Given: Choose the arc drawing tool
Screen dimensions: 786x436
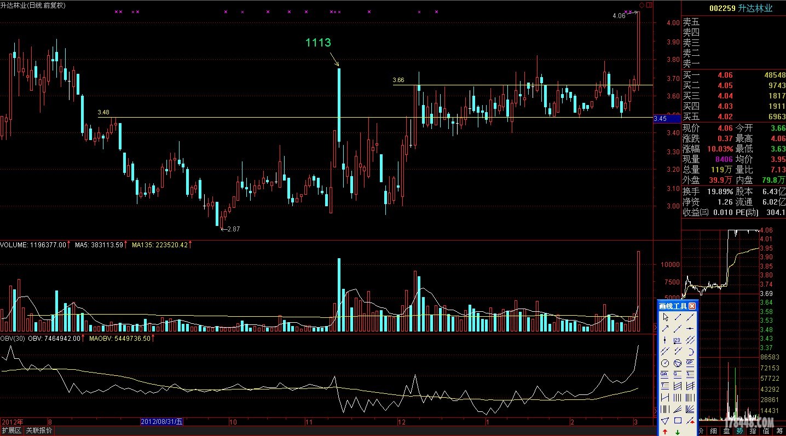Looking at the screenshot, I should tap(690, 351).
